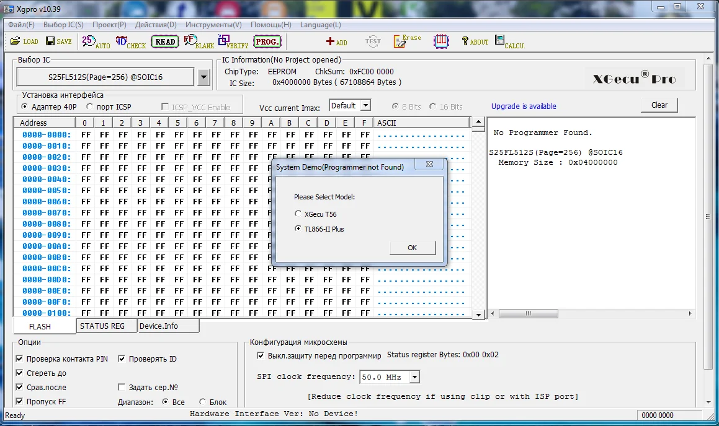
Task: Open the Файл(F) menu
Action: pyautogui.click(x=21, y=25)
